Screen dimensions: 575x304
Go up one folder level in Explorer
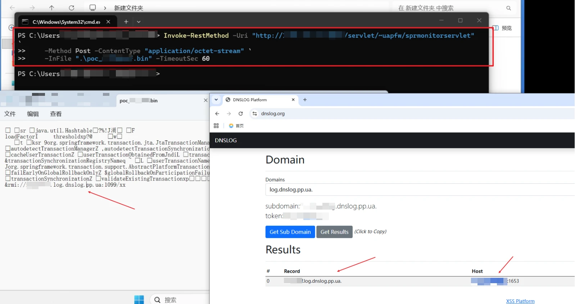click(51, 8)
